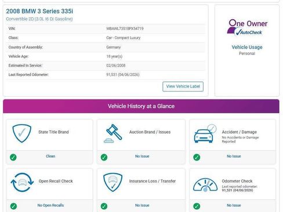Click the Auction Brand gavel icon
This screenshot has height=212, width=283.
113,133
